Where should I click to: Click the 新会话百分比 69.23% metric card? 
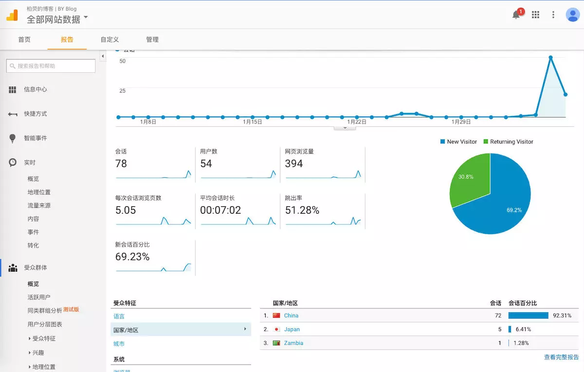pos(153,257)
